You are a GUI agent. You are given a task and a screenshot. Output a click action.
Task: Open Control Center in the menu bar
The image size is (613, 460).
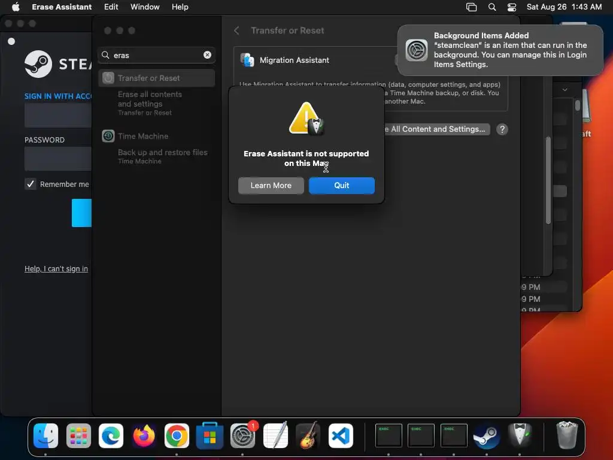[512, 7]
